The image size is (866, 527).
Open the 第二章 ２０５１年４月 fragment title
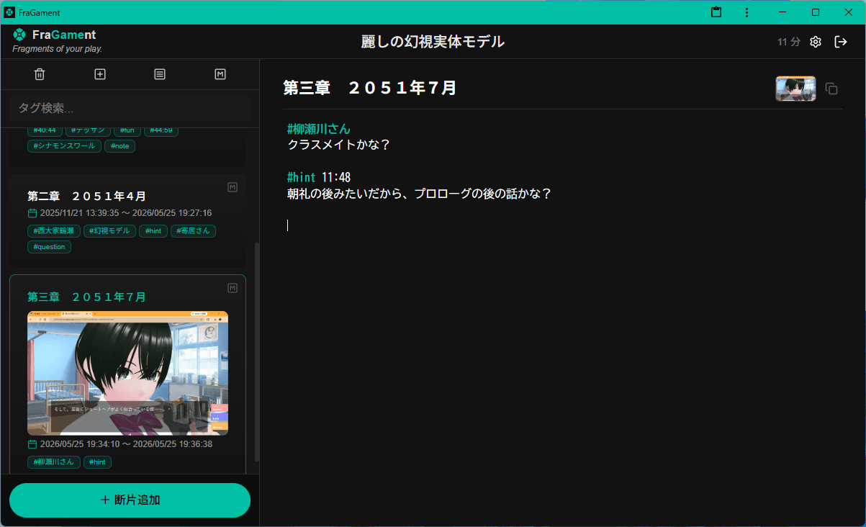[x=87, y=196]
